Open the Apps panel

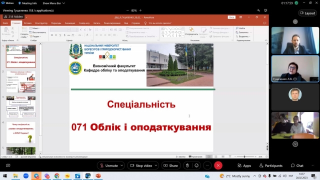pos(244,165)
